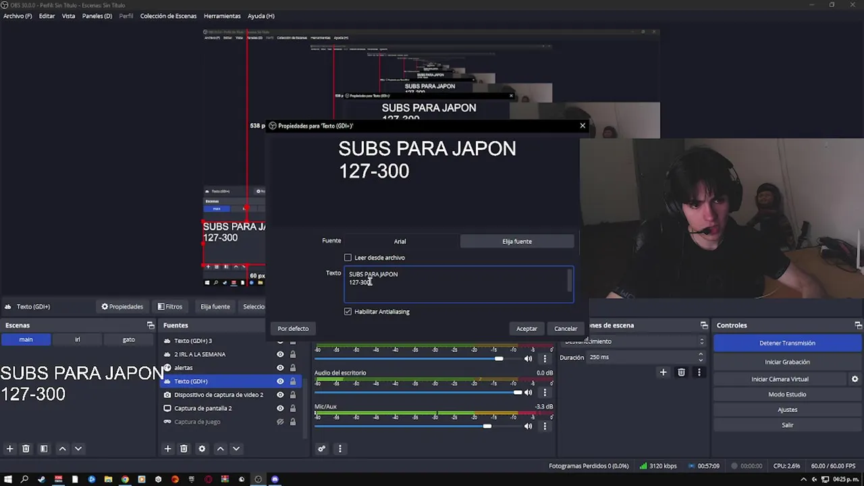Open Ajustes from the Controles panel
Viewport: 864px width, 486px height.
(787, 410)
